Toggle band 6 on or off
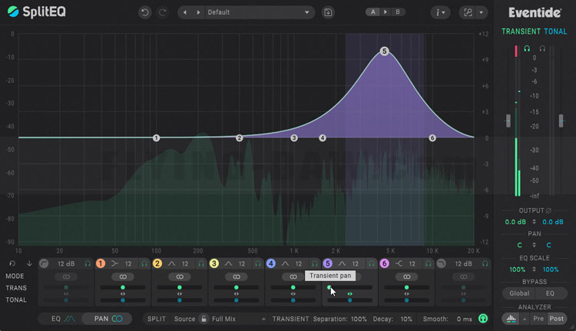Screen dimensions: 576x331 [384, 263]
